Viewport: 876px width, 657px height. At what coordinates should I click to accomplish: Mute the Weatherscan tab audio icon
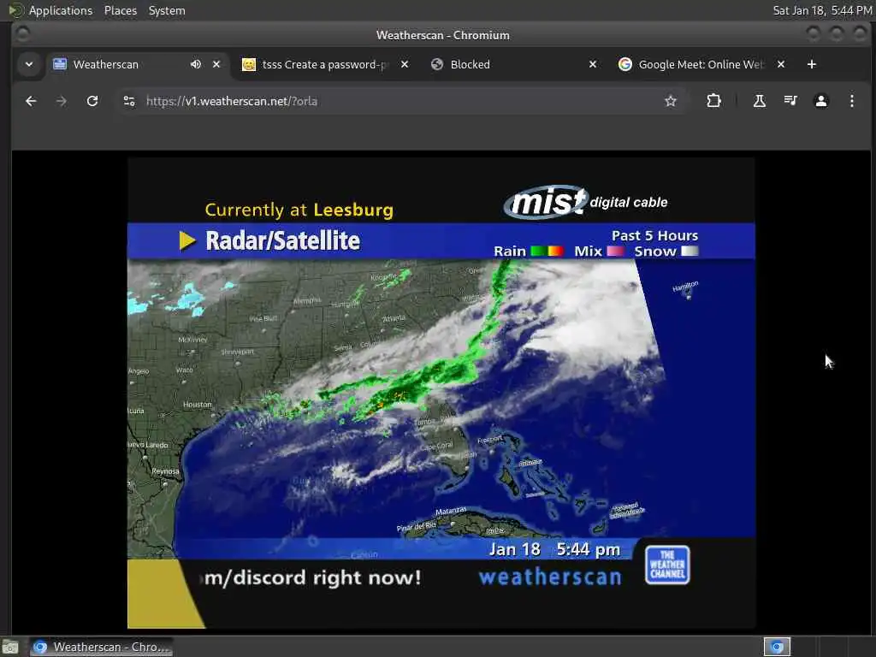click(196, 64)
